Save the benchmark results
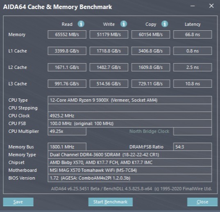This screenshot has height=212, width=220. click(x=18, y=202)
